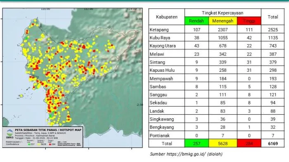Select the yellow Menengah header cell
This screenshot has width=289, height=162.
pyautogui.click(x=223, y=21)
